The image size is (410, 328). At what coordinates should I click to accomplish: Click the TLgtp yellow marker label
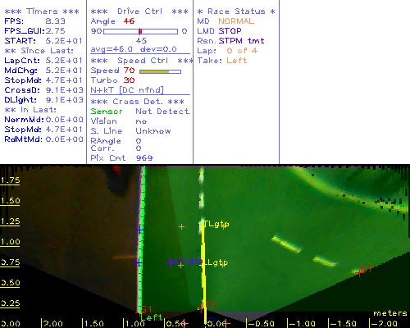click(216, 224)
